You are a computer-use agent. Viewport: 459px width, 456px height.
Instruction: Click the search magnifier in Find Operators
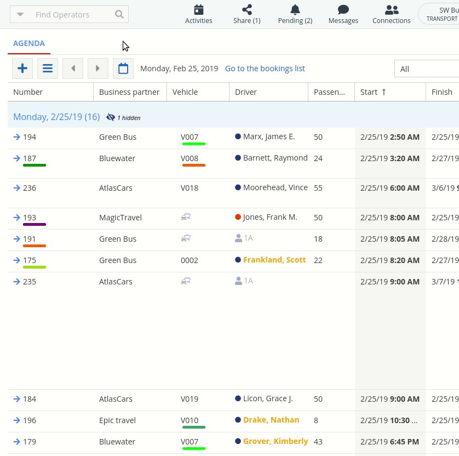point(119,14)
